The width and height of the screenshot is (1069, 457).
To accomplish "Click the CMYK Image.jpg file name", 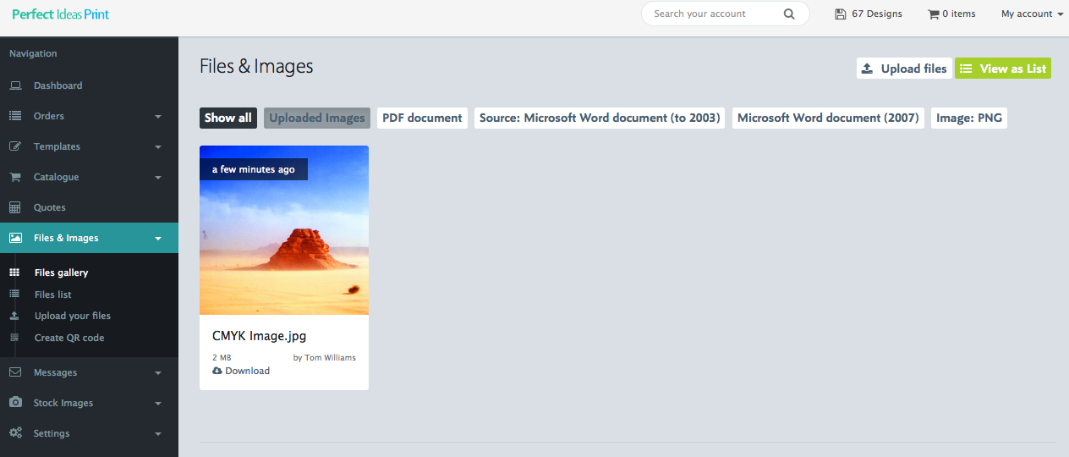I will coord(260,336).
